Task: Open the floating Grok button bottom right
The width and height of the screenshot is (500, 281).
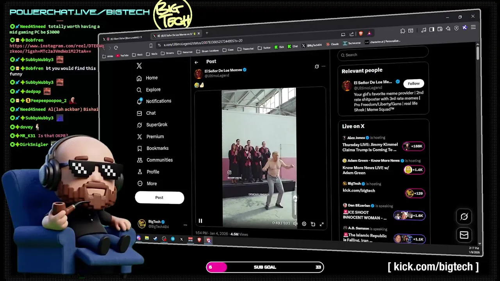Action: pos(464,217)
